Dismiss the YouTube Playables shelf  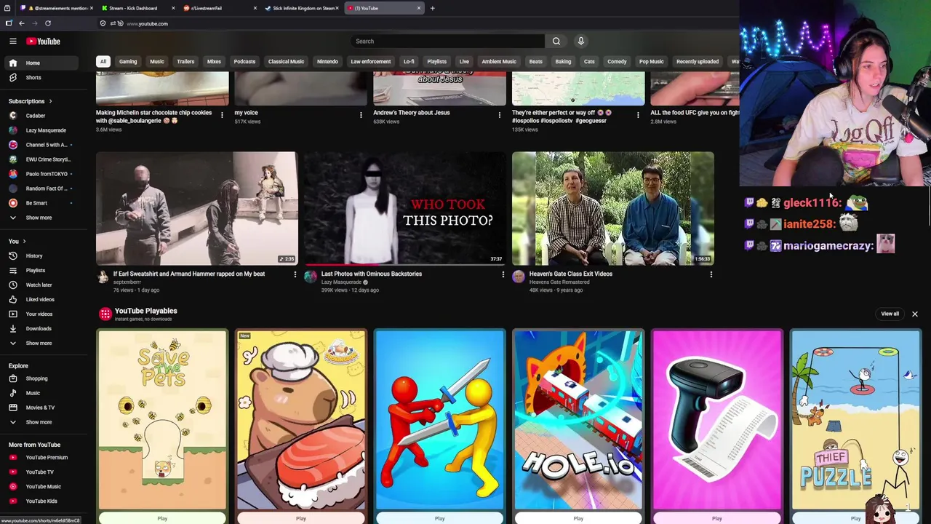(914, 314)
